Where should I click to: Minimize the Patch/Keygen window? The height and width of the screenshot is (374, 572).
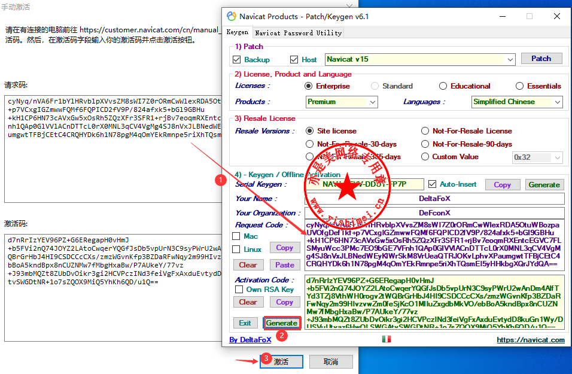click(x=503, y=16)
